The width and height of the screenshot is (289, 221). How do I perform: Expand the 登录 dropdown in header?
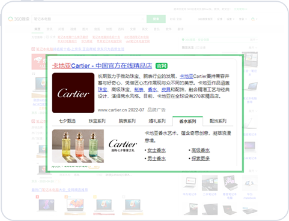[x=243, y=19]
